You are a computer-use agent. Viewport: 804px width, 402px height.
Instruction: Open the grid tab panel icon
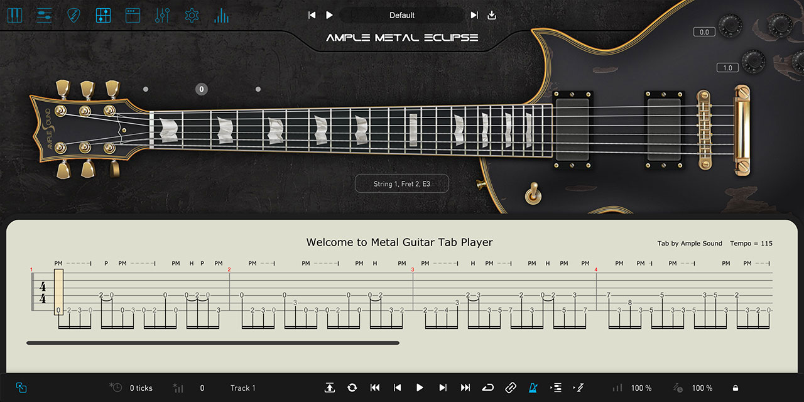tap(103, 15)
